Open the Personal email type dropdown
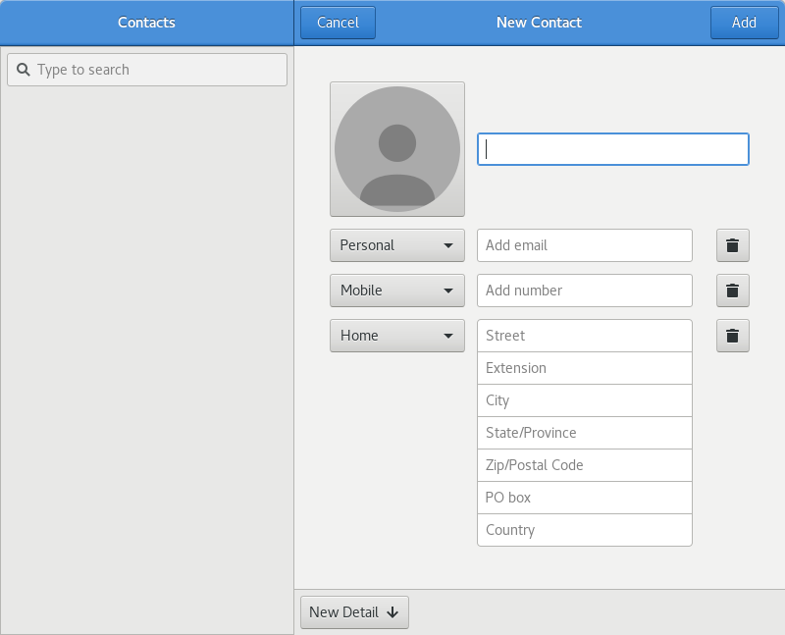Viewport: 785px width, 635px height. coord(396,245)
